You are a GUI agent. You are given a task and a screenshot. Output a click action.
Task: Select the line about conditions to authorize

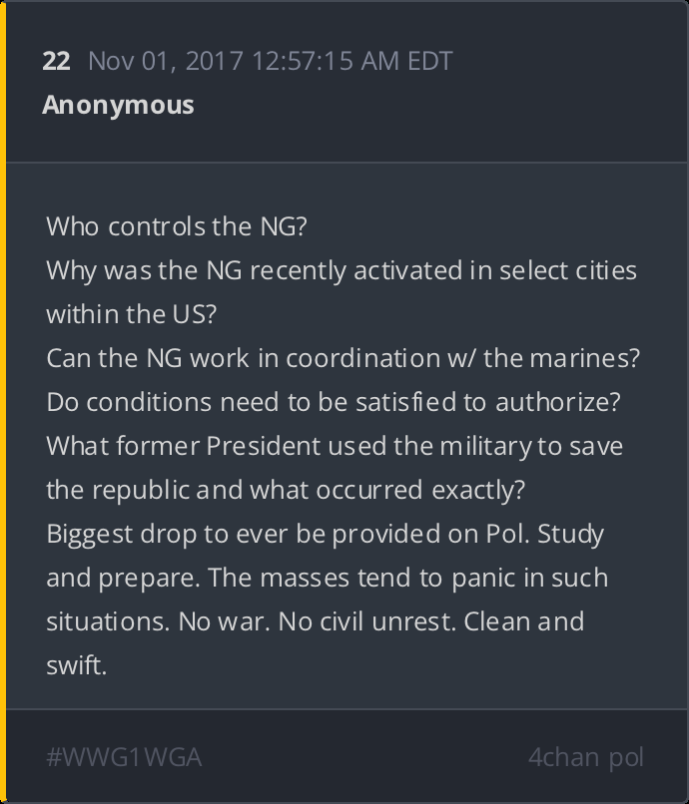coord(328,402)
